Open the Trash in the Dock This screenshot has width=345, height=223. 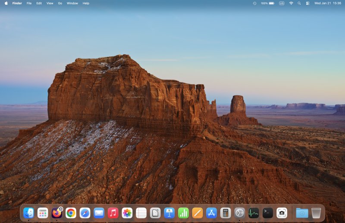click(316, 213)
